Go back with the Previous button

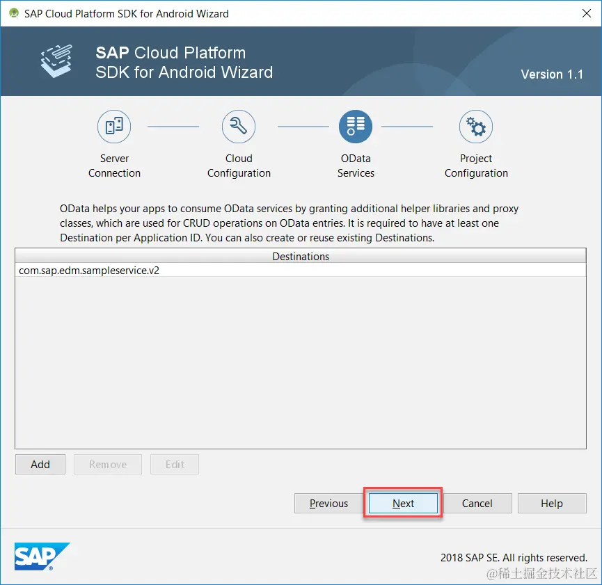tap(328, 503)
